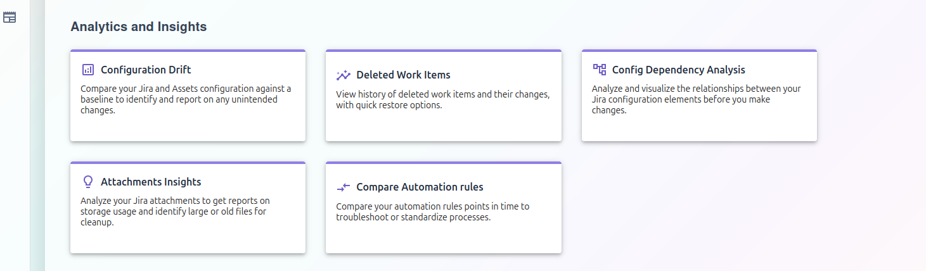Image resolution: width=926 pixels, height=271 pixels.
Task: Click the Compare Automation rules description text
Action: [x=432, y=211]
